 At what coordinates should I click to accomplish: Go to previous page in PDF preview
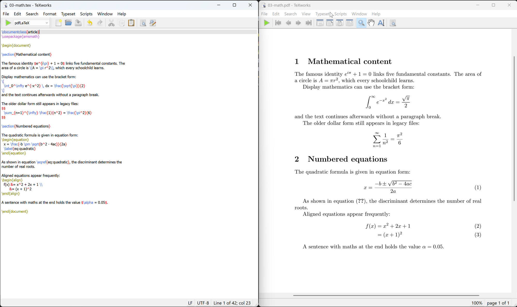coord(288,23)
